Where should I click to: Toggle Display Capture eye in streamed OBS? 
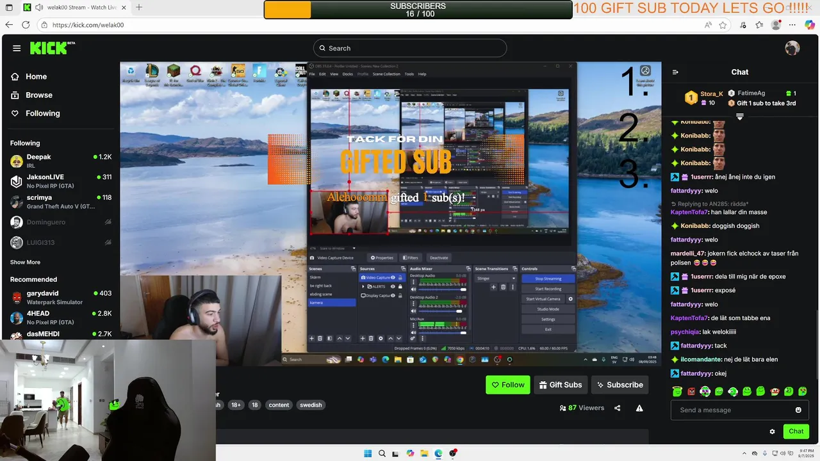tap(393, 296)
